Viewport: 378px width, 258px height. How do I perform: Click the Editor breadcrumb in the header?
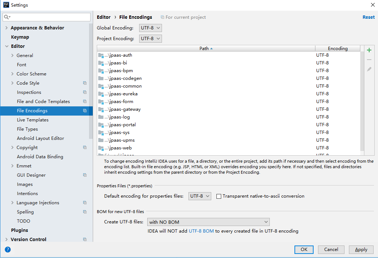[x=104, y=17]
